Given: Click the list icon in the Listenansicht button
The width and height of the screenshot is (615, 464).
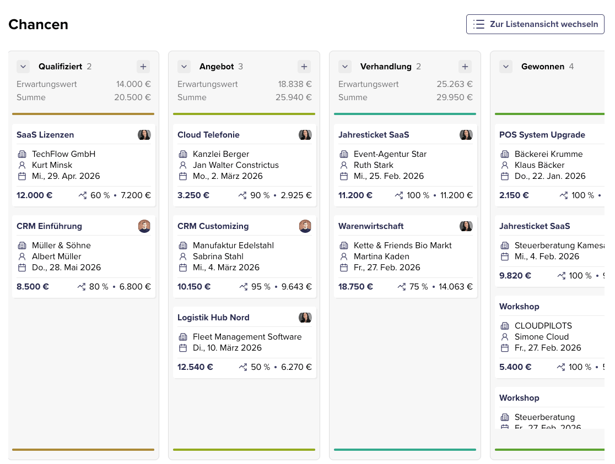Looking at the screenshot, I should tap(479, 24).
